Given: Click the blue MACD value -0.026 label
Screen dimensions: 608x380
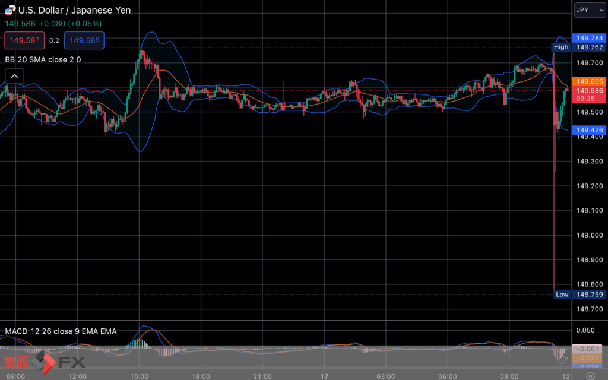Looking at the screenshot, I should pyautogui.click(x=587, y=366).
